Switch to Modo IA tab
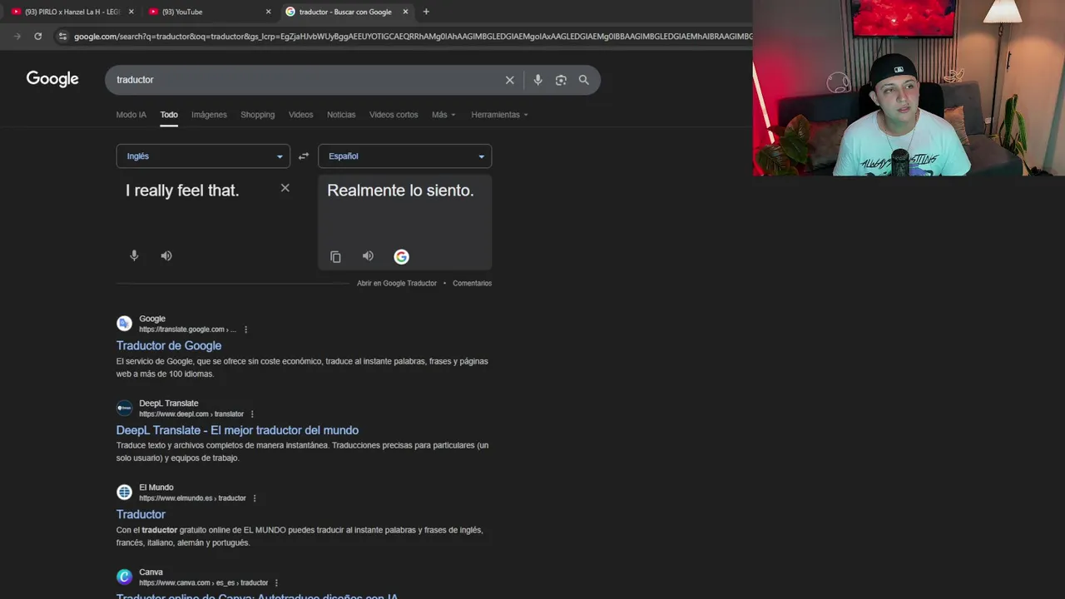This screenshot has width=1065, height=599. click(131, 115)
